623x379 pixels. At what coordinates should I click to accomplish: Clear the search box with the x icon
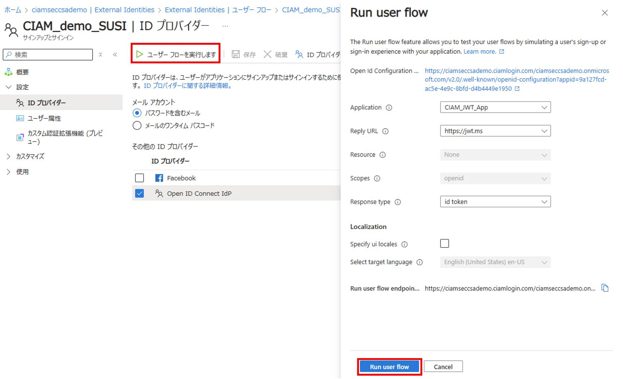[x=100, y=54]
